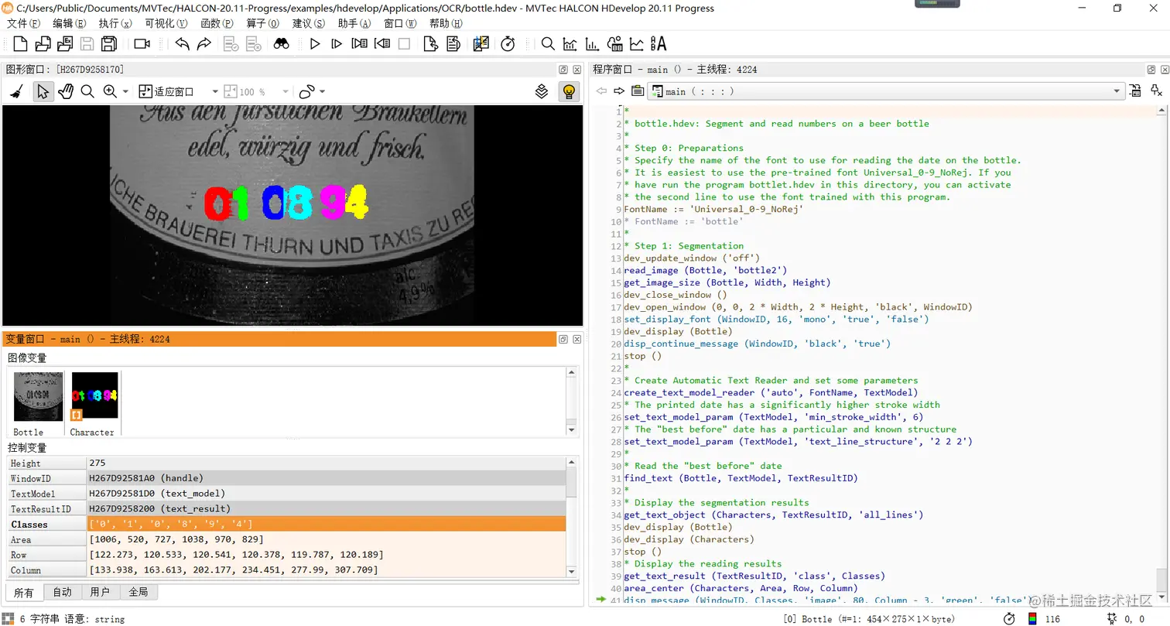
Task: Click the stopwatch profiler icon
Action: click(508, 44)
